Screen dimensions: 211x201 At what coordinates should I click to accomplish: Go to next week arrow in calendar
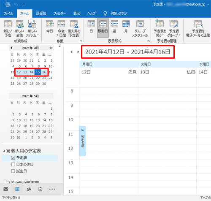78,52
